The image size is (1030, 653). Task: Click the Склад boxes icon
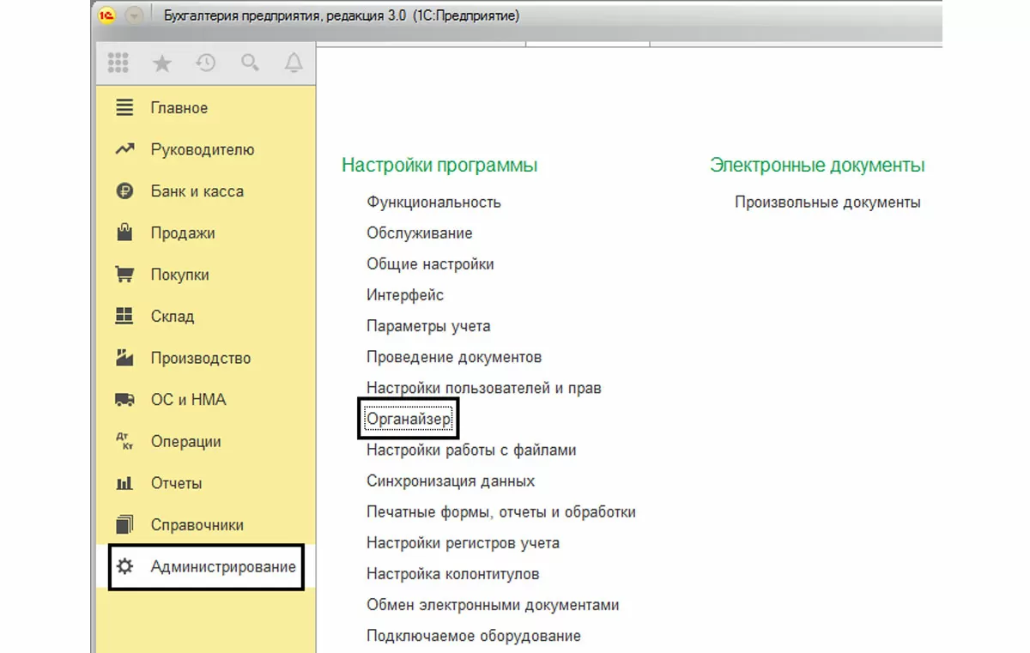pyautogui.click(x=124, y=316)
